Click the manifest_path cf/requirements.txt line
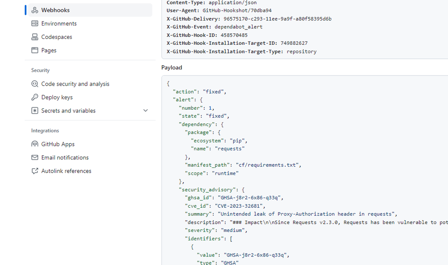 [243, 165]
